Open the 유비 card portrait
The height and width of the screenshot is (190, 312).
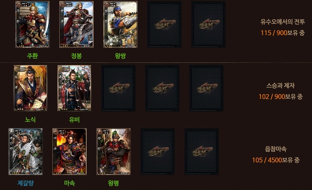pyautogui.click(x=75, y=88)
